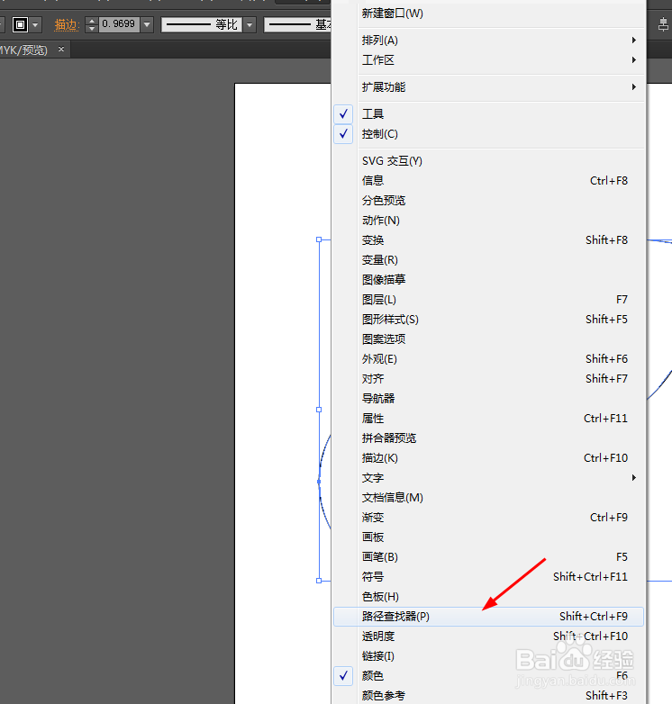Choose 变量(R) in the window menu

pyautogui.click(x=489, y=260)
